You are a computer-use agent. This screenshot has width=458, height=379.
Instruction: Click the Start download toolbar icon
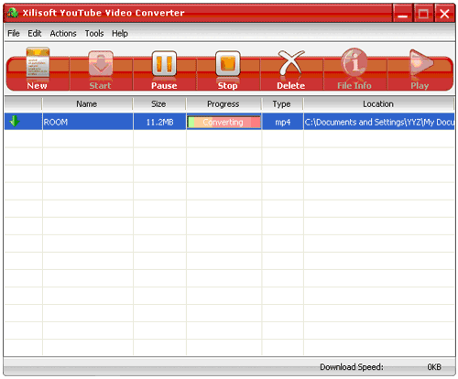[x=101, y=70]
